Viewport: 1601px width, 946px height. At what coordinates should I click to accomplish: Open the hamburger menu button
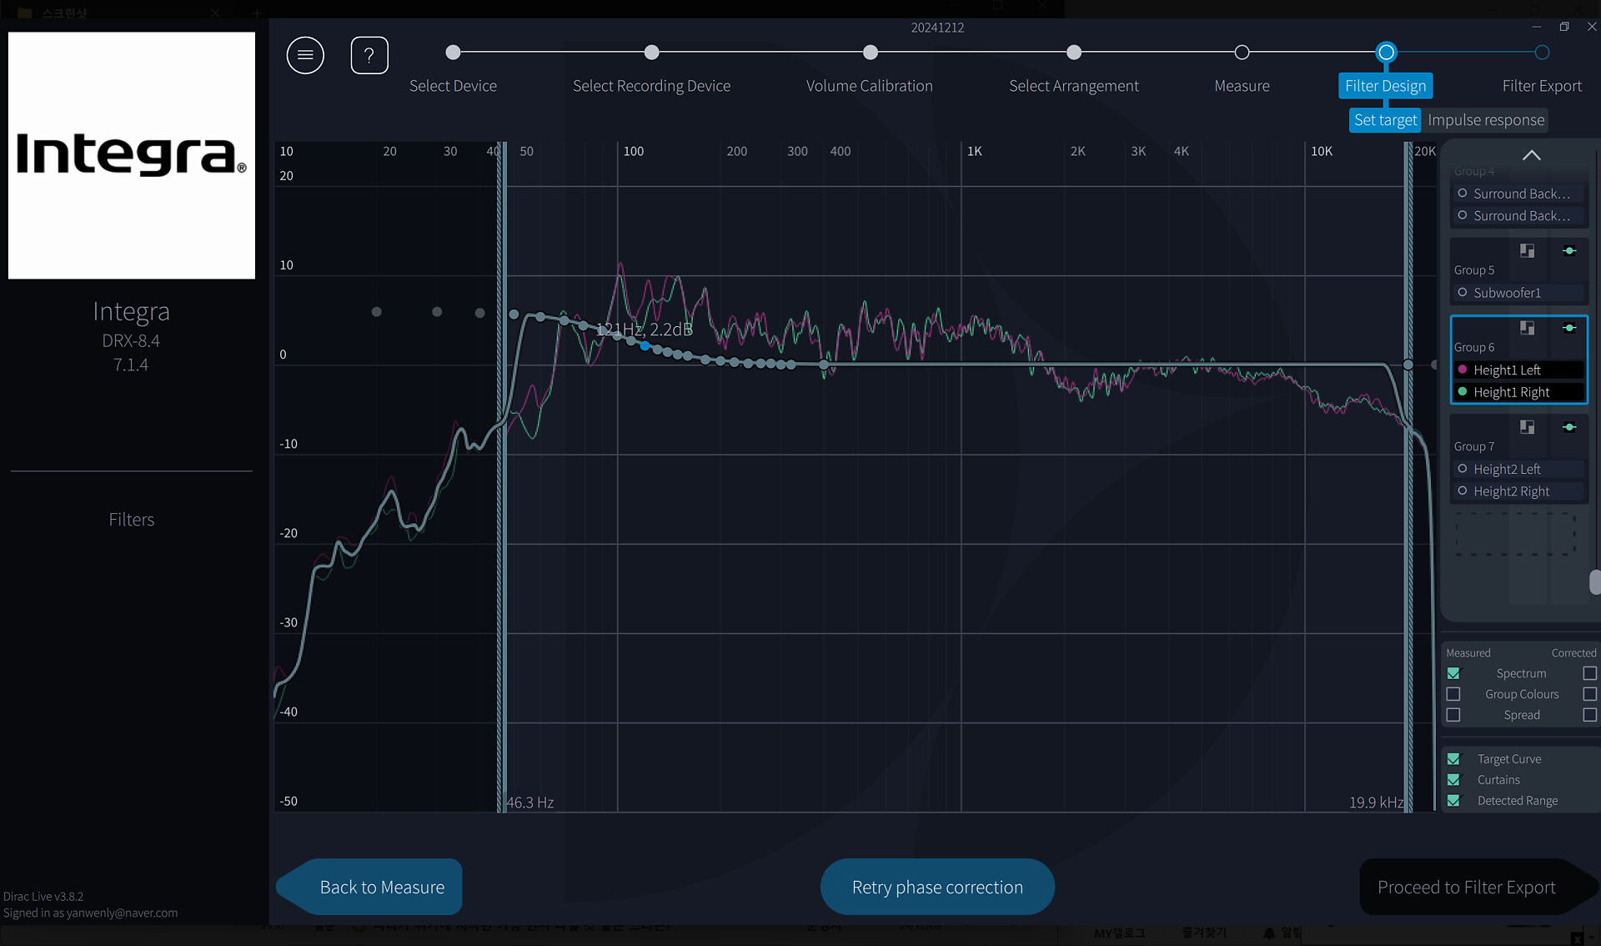point(305,55)
